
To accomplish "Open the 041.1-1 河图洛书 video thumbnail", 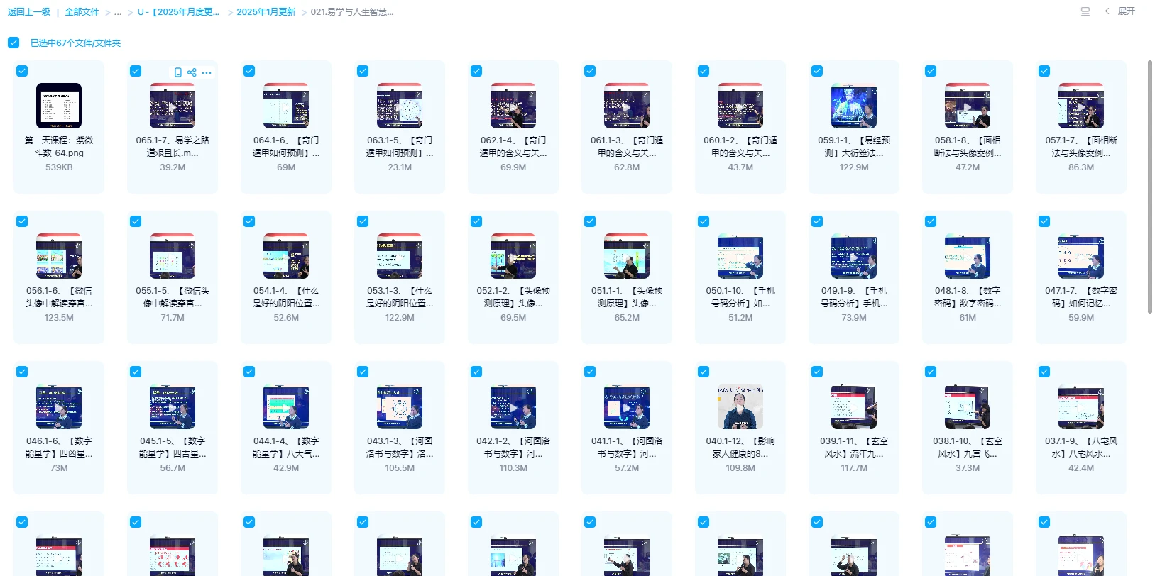I will [627, 406].
